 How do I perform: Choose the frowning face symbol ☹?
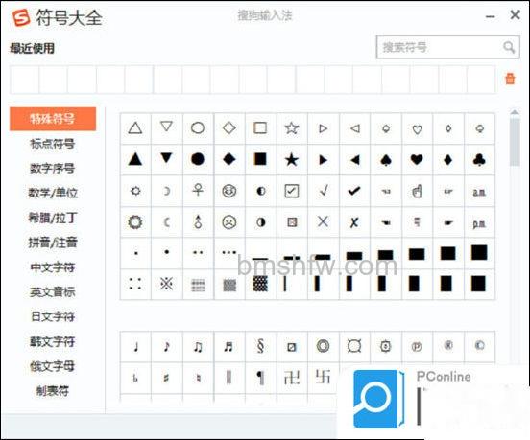click(229, 222)
